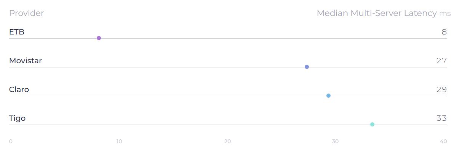Click axis tick label 40
The width and height of the screenshot is (462, 153).
tap(443, 141)
